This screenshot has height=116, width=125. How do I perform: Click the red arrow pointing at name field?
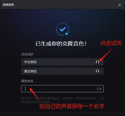[35, 95]
